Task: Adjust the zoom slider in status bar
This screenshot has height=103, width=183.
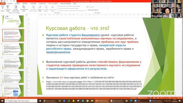Action: point(170,98)
